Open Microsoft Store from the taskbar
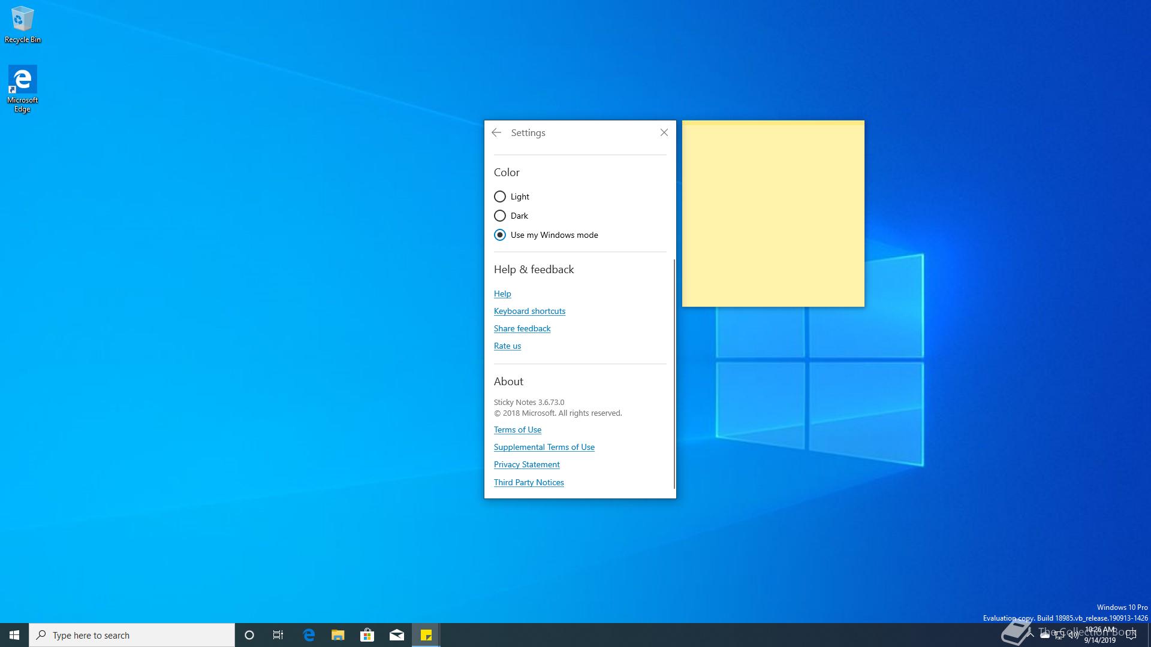The width and height of the screenshot is (1151, 647). click(367, 635)
